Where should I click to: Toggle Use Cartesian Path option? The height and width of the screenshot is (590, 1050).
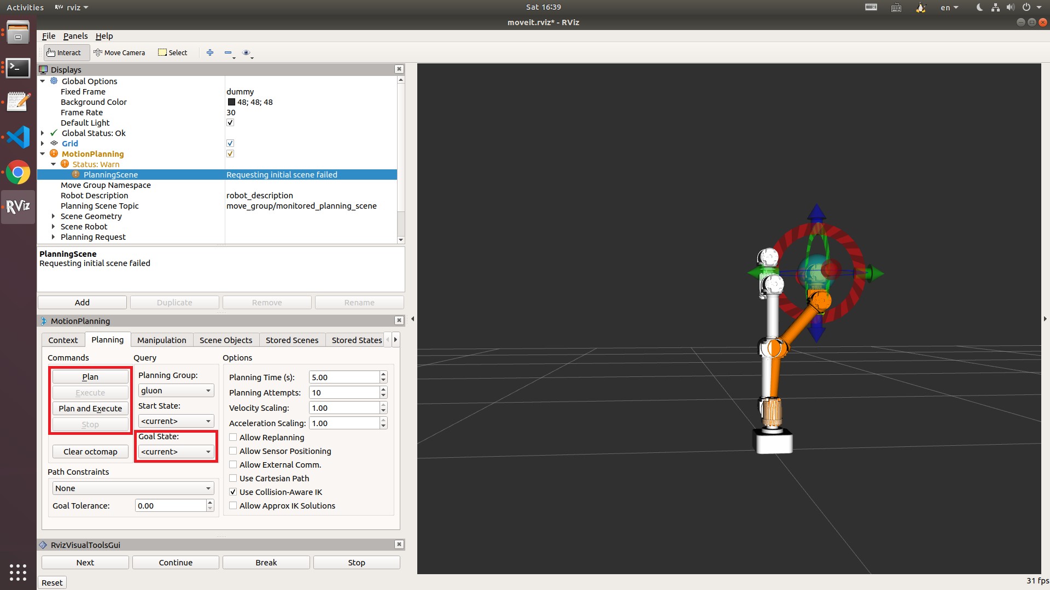point(233,478)
